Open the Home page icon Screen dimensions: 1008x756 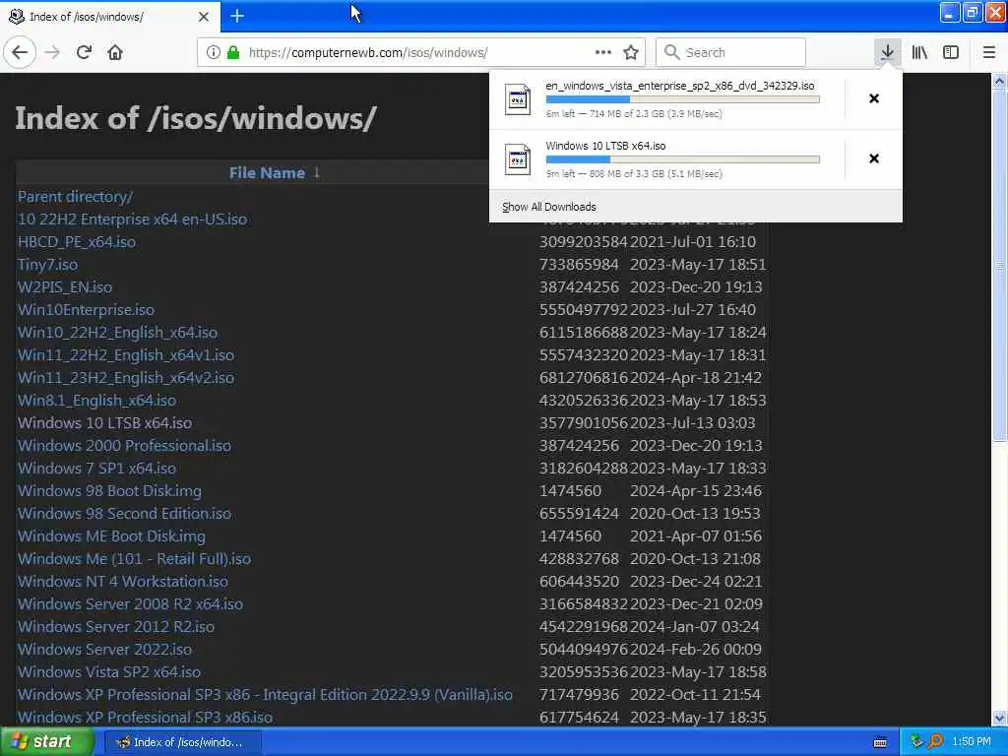click(x=115, y=53)
